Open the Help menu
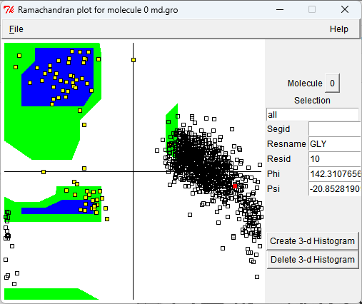This screenshot has width=362, height=304. [x=339, y=29]
